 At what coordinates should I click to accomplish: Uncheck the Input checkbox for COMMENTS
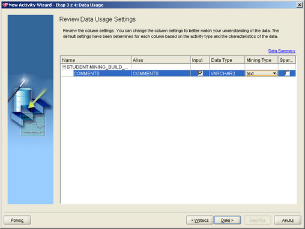coord(200,73)
